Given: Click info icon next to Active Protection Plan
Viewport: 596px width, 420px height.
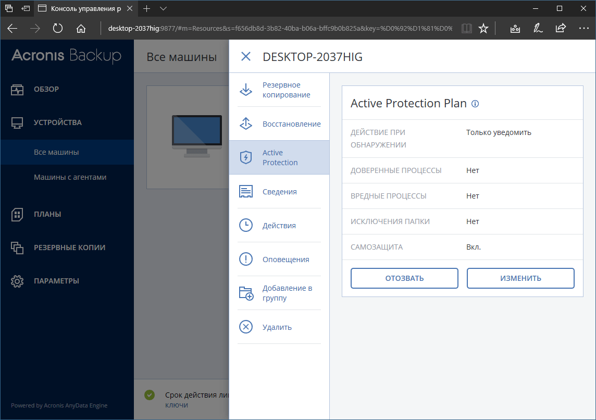Looking at the screenshot, I should pos(475,103).
